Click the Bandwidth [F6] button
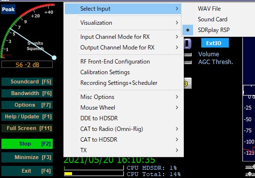 [x=27, y=94]
